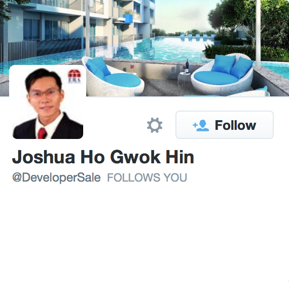The width and height of the screenshot is (289, 282).
Task: Click the red ERA logo on avatar
Action: point(75,77)
